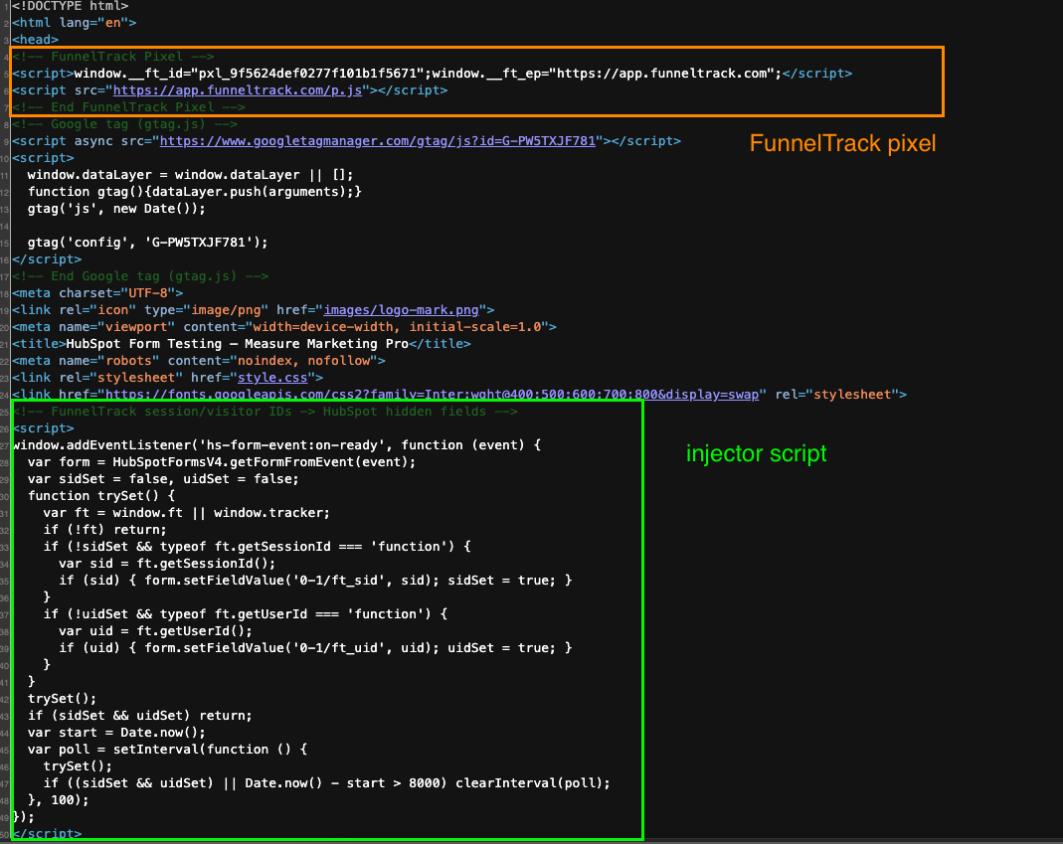
Task: Select the "End Google tag (gtag.js)" comment
Action: point(140,276)
